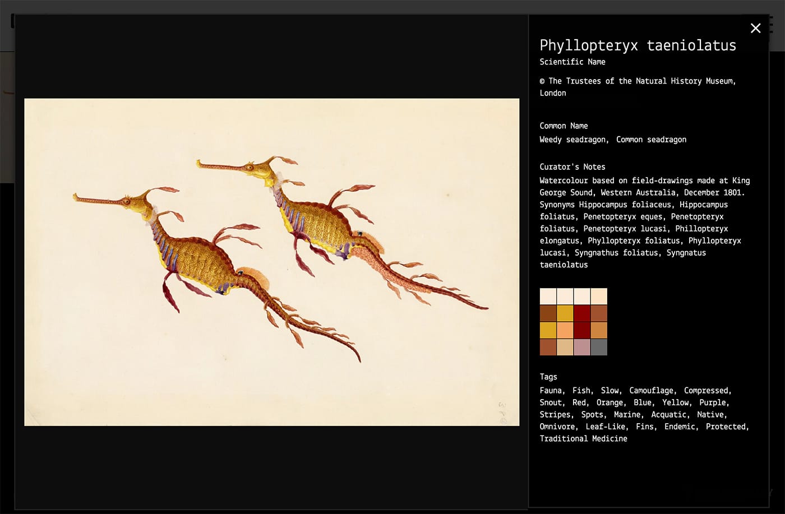Click the Protected tag
Screen dimensions: 785x514
click(726, 427)
